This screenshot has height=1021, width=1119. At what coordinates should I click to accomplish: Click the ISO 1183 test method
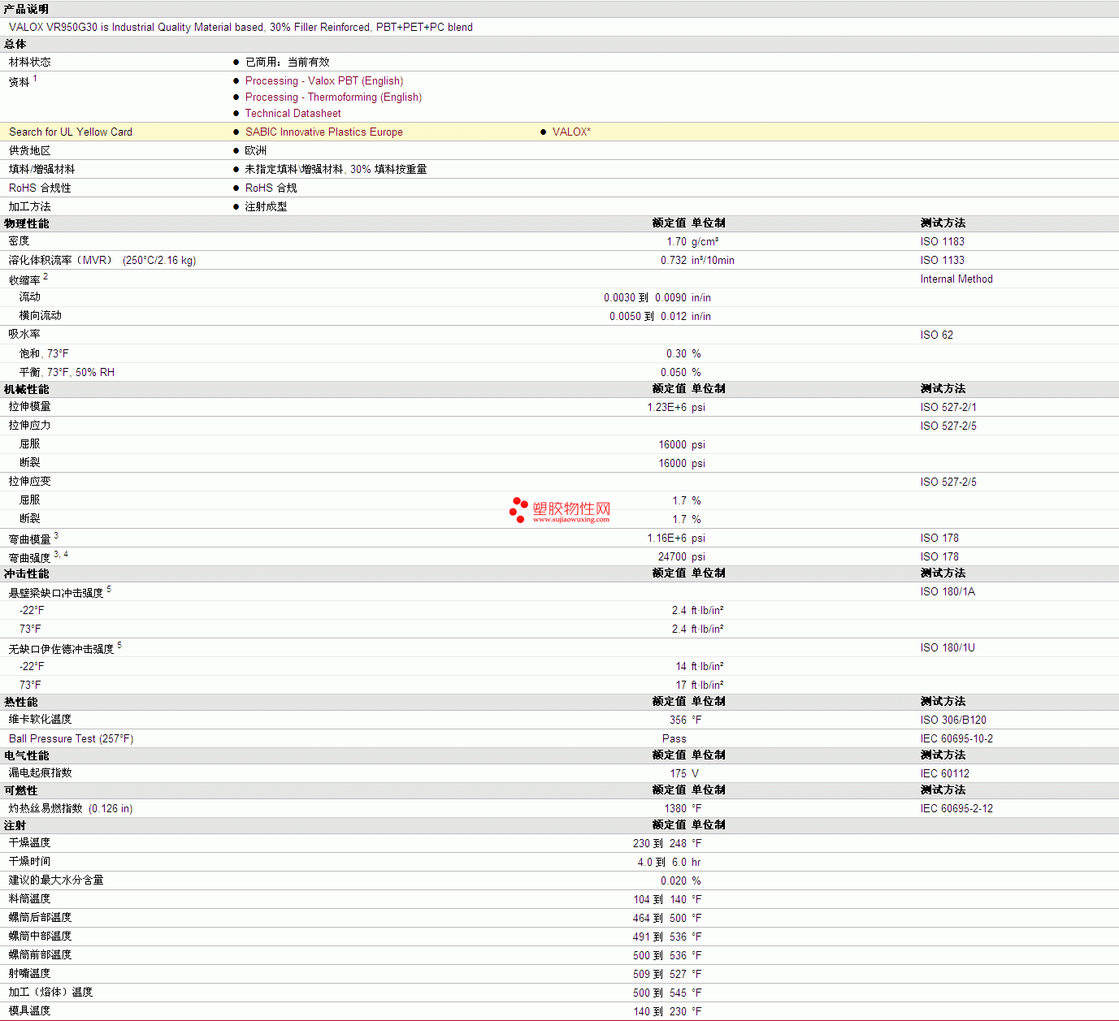pos(943,242)
